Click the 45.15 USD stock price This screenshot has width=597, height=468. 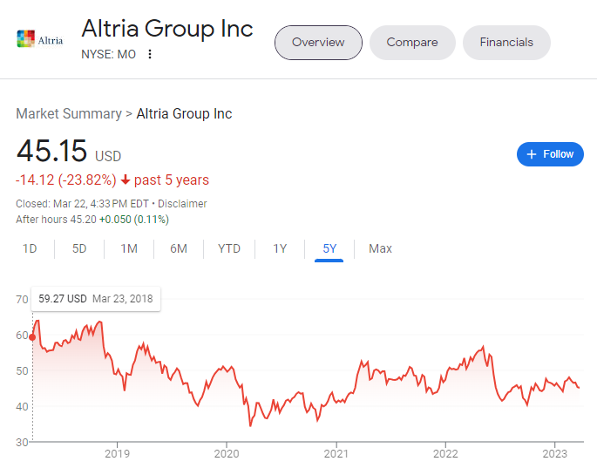[x=52, y=151]
